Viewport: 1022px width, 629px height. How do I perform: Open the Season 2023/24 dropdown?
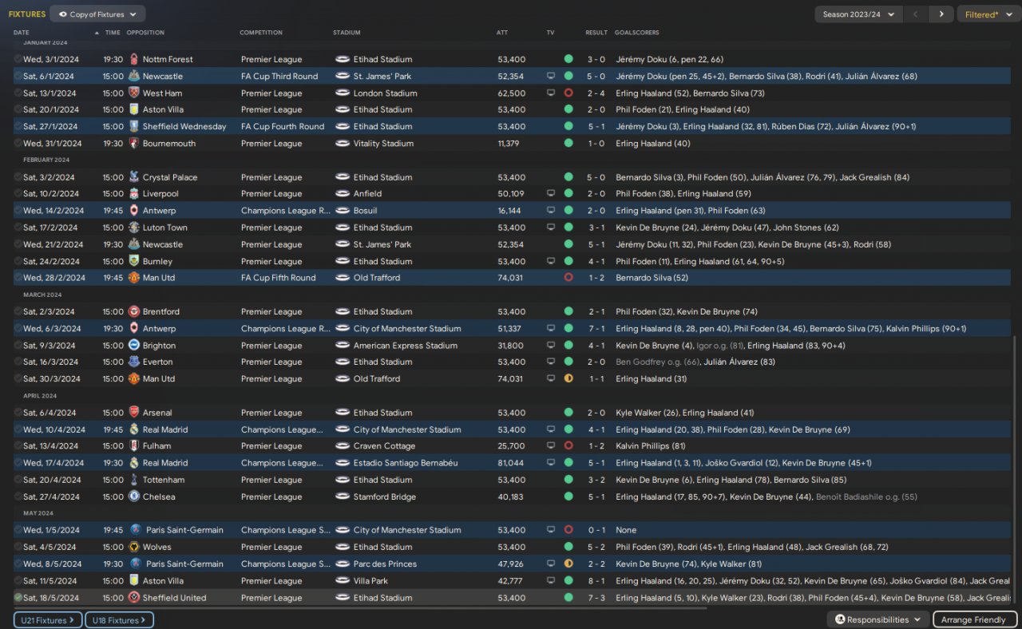tap(858, 14)
